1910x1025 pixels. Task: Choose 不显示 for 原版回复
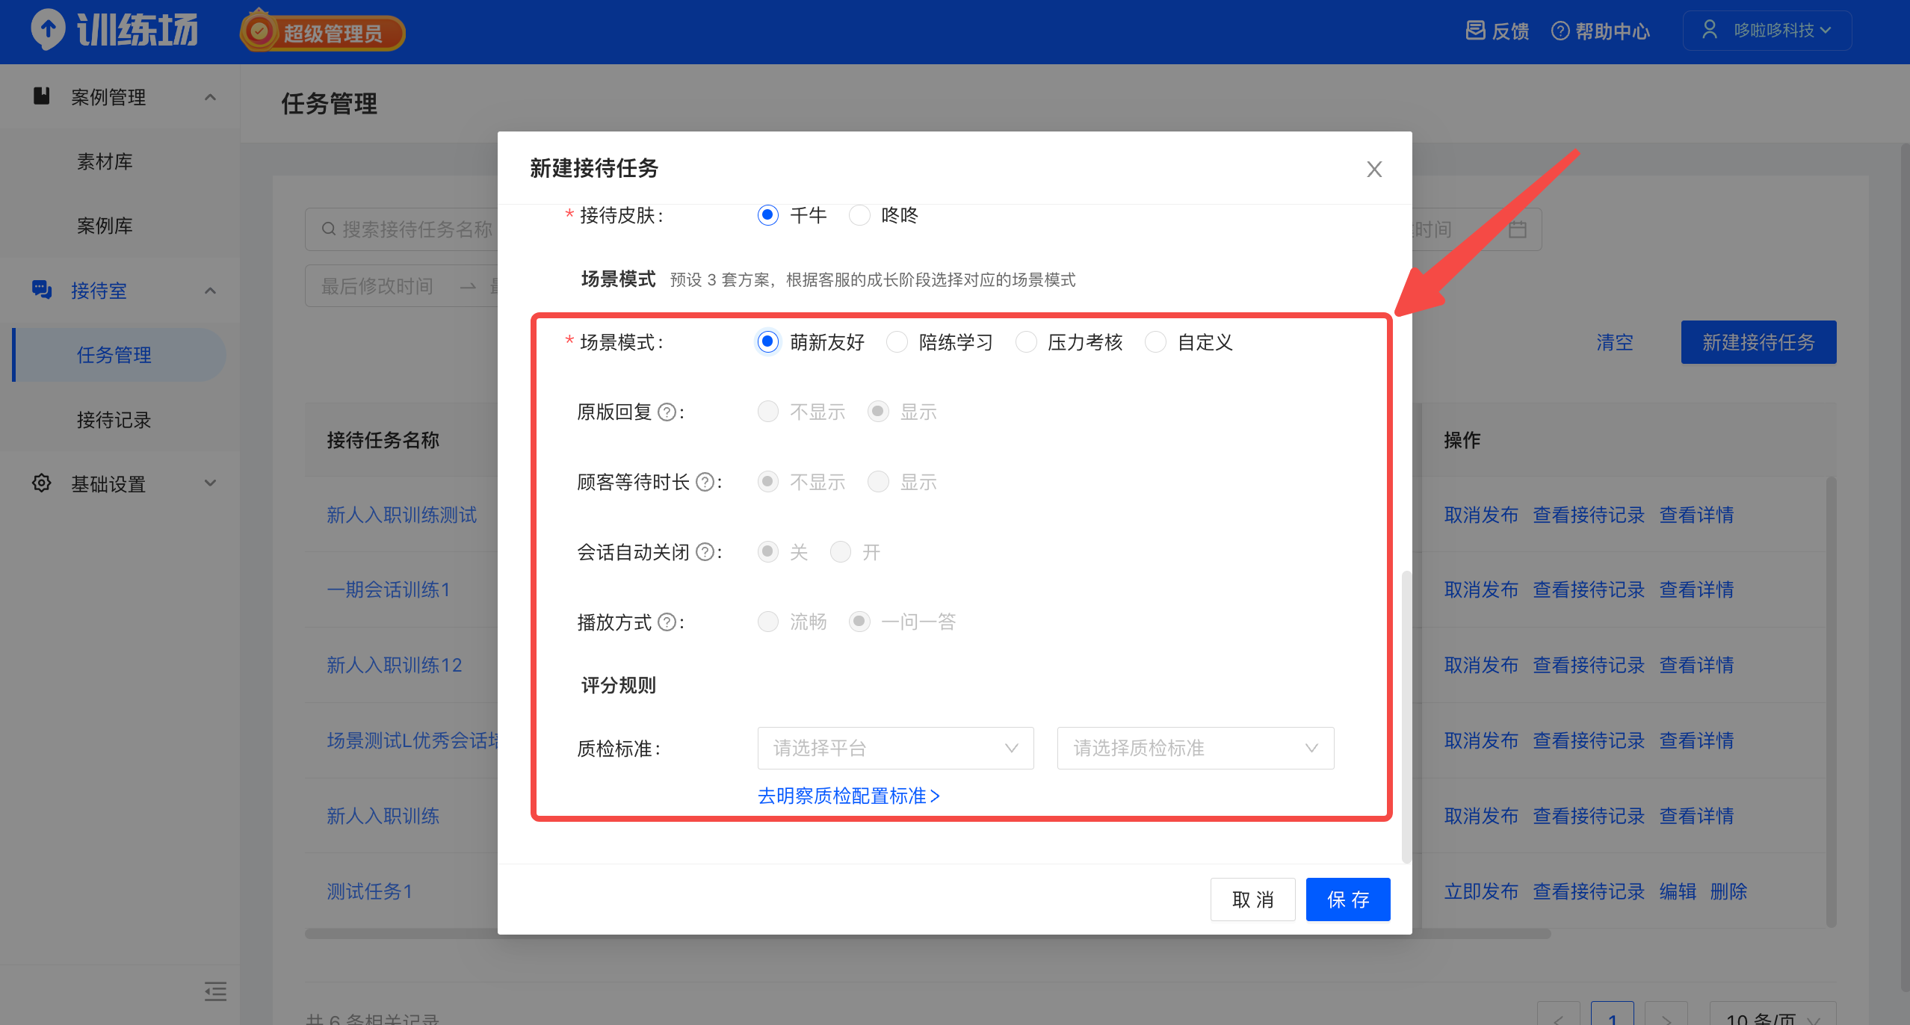(768, 412)
